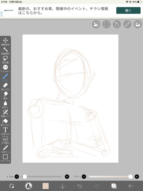
Task: Select the Bucket fill (塗りつぶし) tool
Action: [5, 122]
